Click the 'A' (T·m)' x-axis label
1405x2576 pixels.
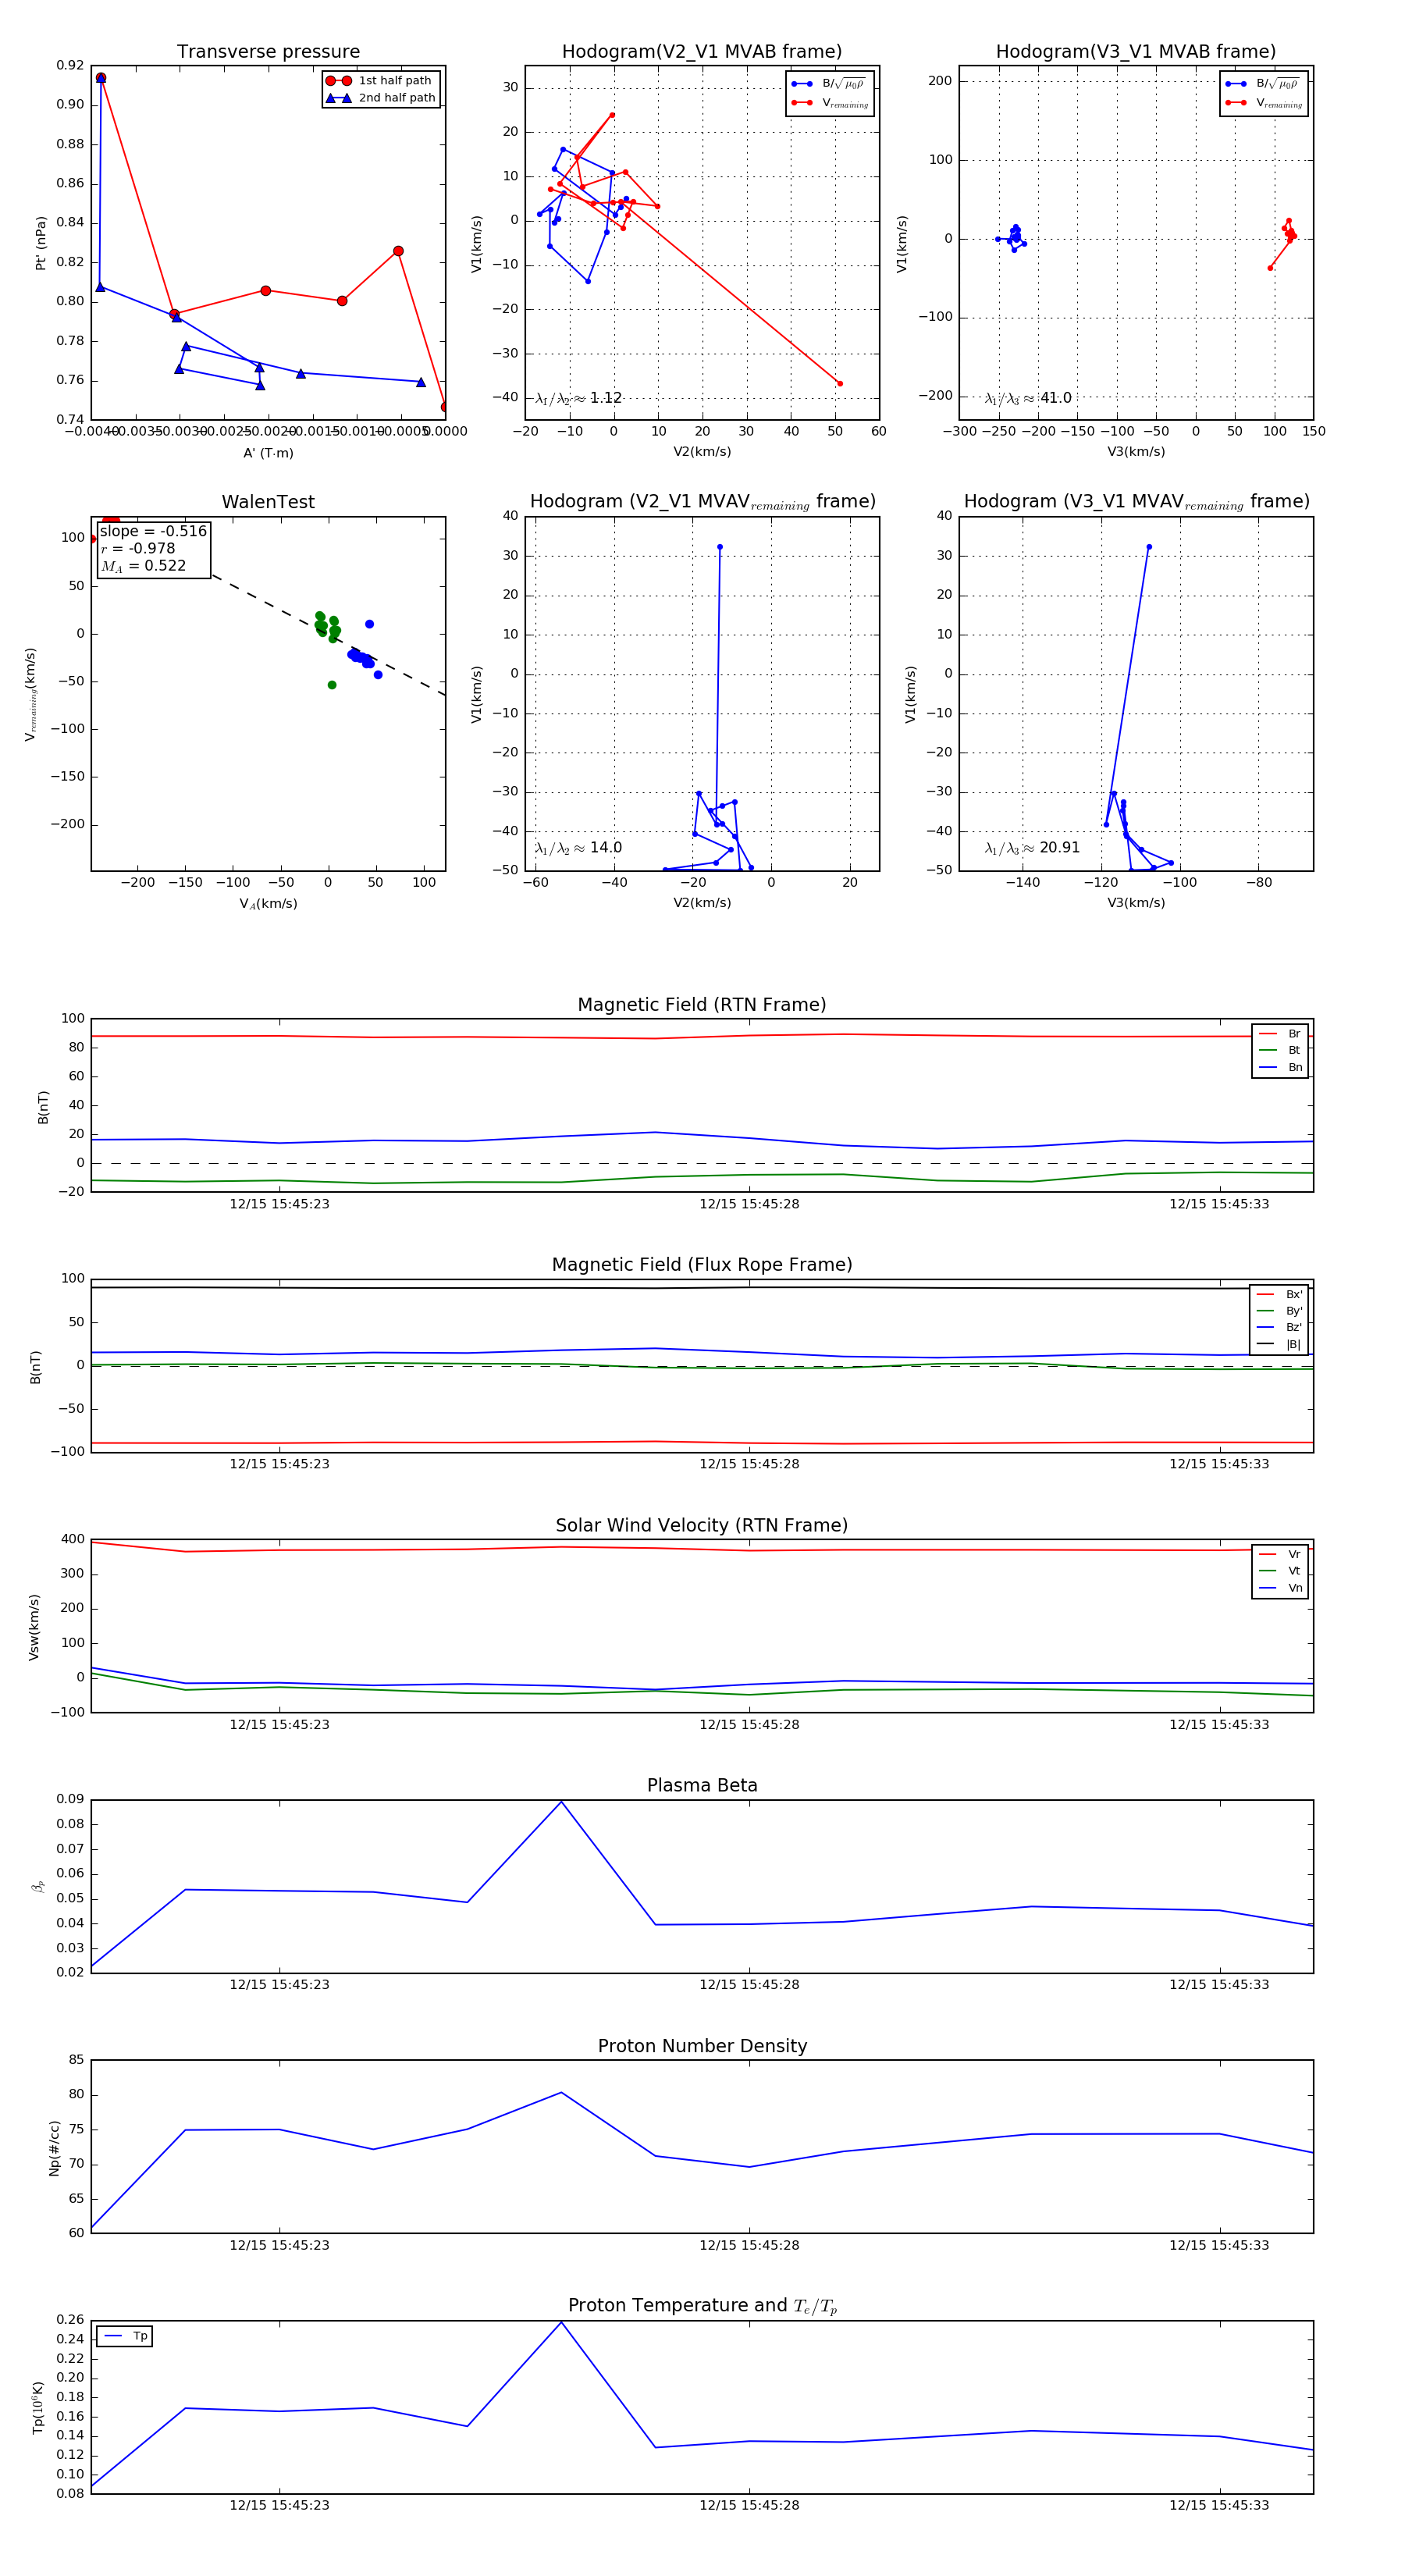tap(268, 453)
